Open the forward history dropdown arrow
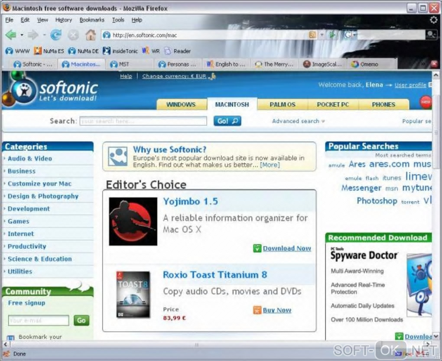The image size is (442, 361). pos(44,35)
